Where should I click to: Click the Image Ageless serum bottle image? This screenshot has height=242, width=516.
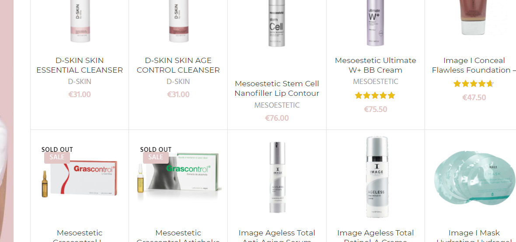[x=277, y=177]
